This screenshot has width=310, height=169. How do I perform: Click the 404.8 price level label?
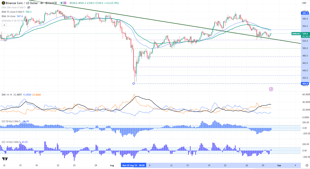(x=305, y=84)
